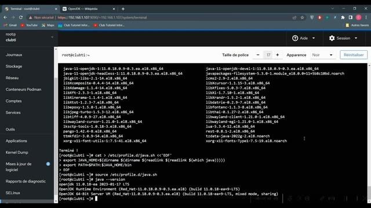
Task: Open Réseau in the sidebar
Action: [x=12, y=78]
